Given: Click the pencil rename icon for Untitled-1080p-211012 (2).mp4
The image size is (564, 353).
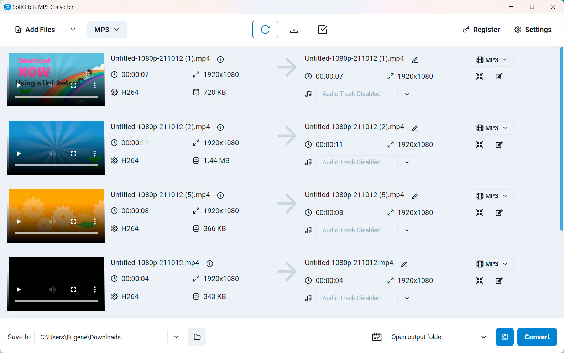Looking at the screenshot, I should (x=415, y=128).
